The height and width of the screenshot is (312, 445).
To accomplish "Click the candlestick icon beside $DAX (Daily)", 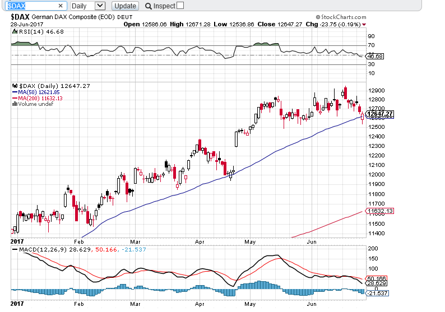I will [x=15, y=86].
